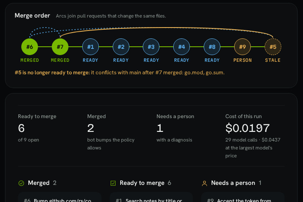Open the #3 ready pull request node
This screenshot has height=202, width=303.
click(151, 47)
